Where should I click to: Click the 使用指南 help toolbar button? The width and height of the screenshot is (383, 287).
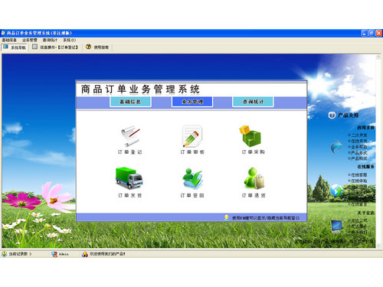97,47
